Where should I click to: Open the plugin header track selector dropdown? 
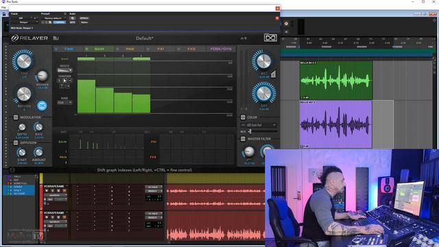21,19
